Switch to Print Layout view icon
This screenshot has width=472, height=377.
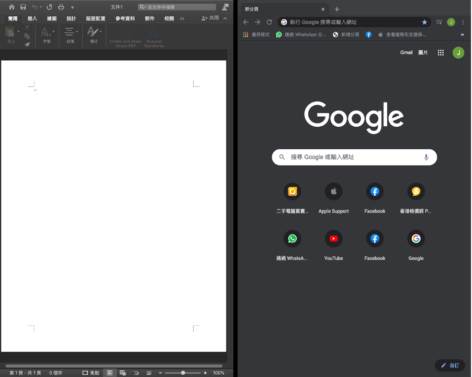[109, 373]
